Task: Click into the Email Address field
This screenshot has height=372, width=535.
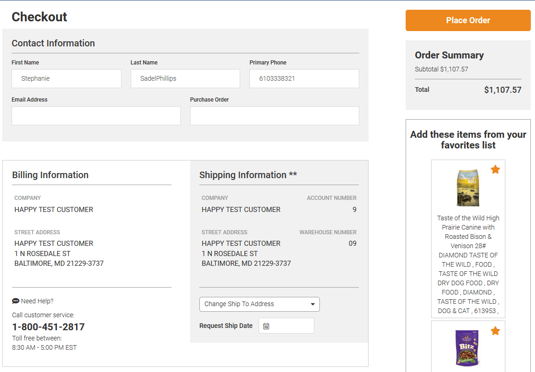Action: (96, 116)
